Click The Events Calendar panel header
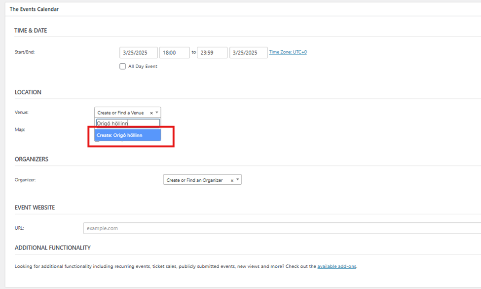The width and height of the screenshot is (481, 289). 34,9
